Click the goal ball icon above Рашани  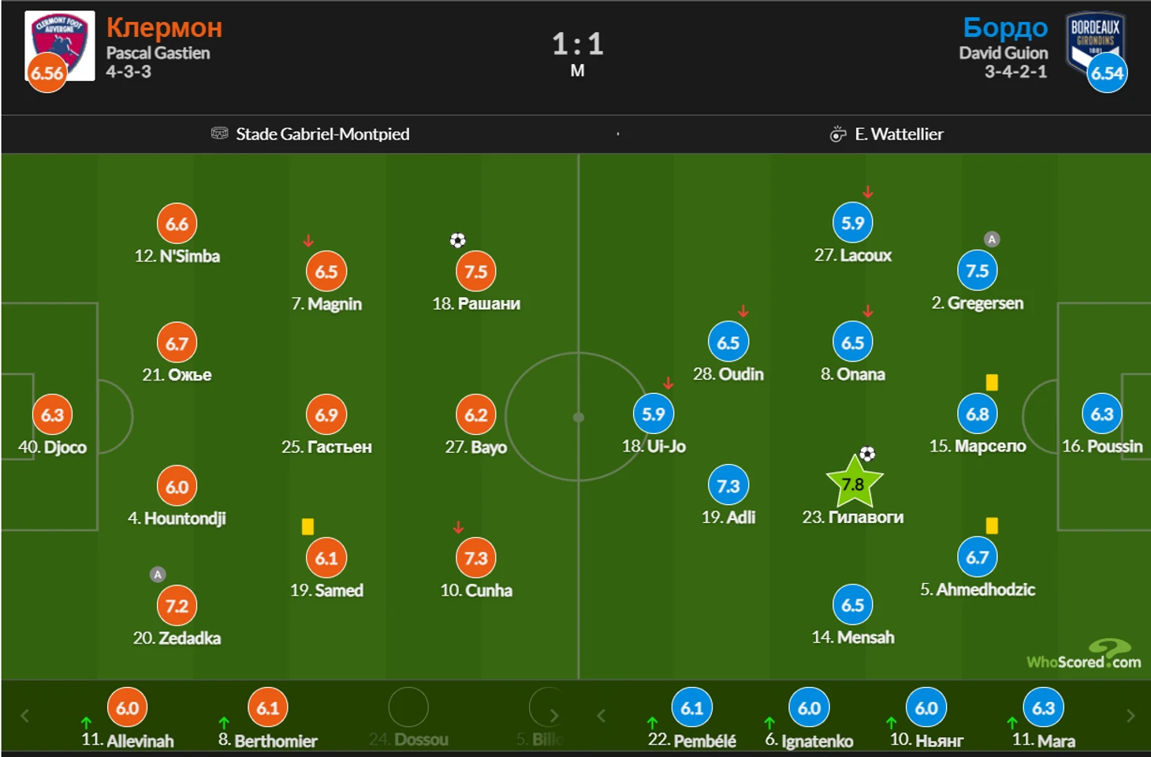(457, 240)
